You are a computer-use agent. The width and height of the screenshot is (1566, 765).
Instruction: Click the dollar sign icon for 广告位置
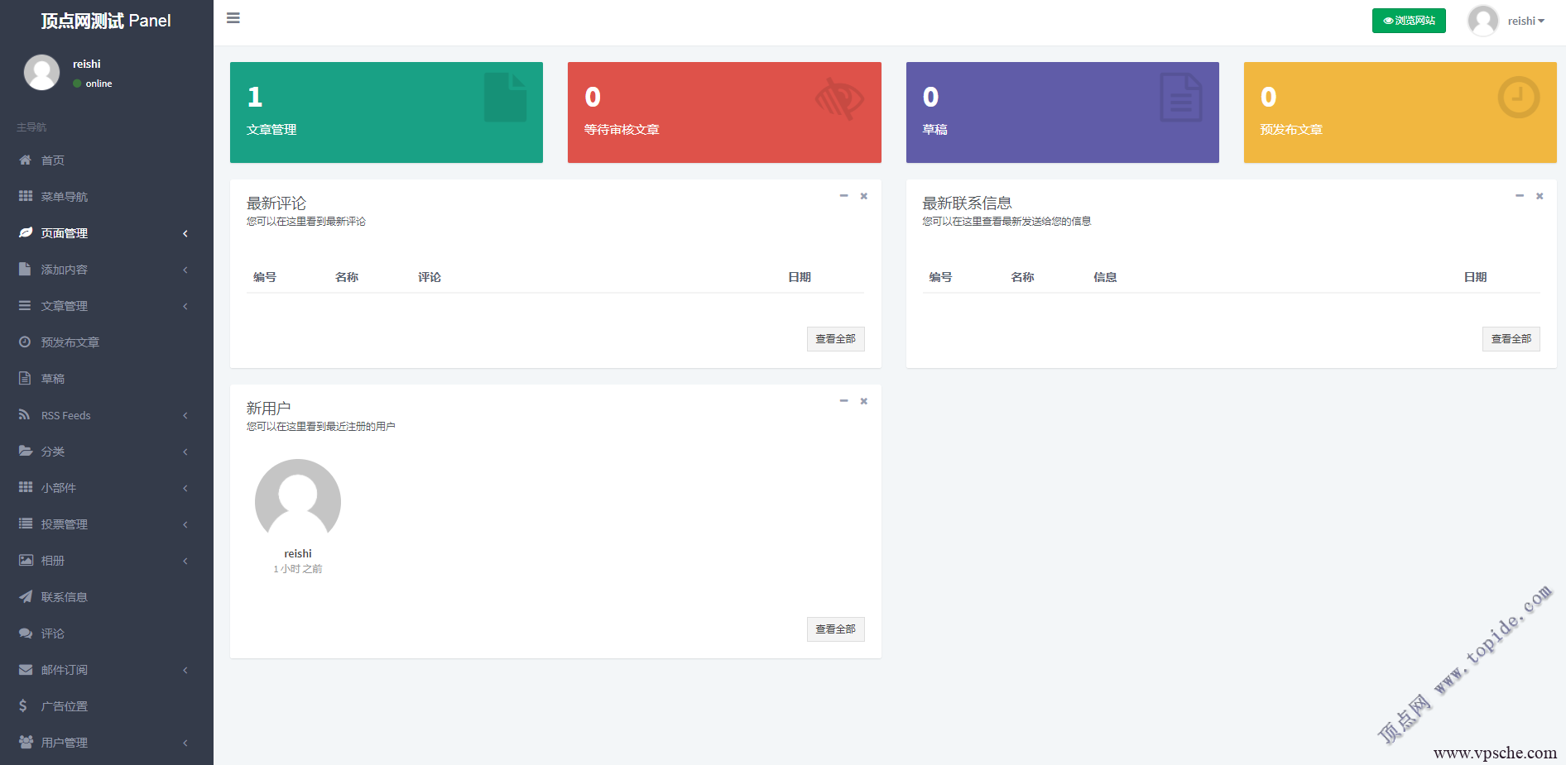23,706
